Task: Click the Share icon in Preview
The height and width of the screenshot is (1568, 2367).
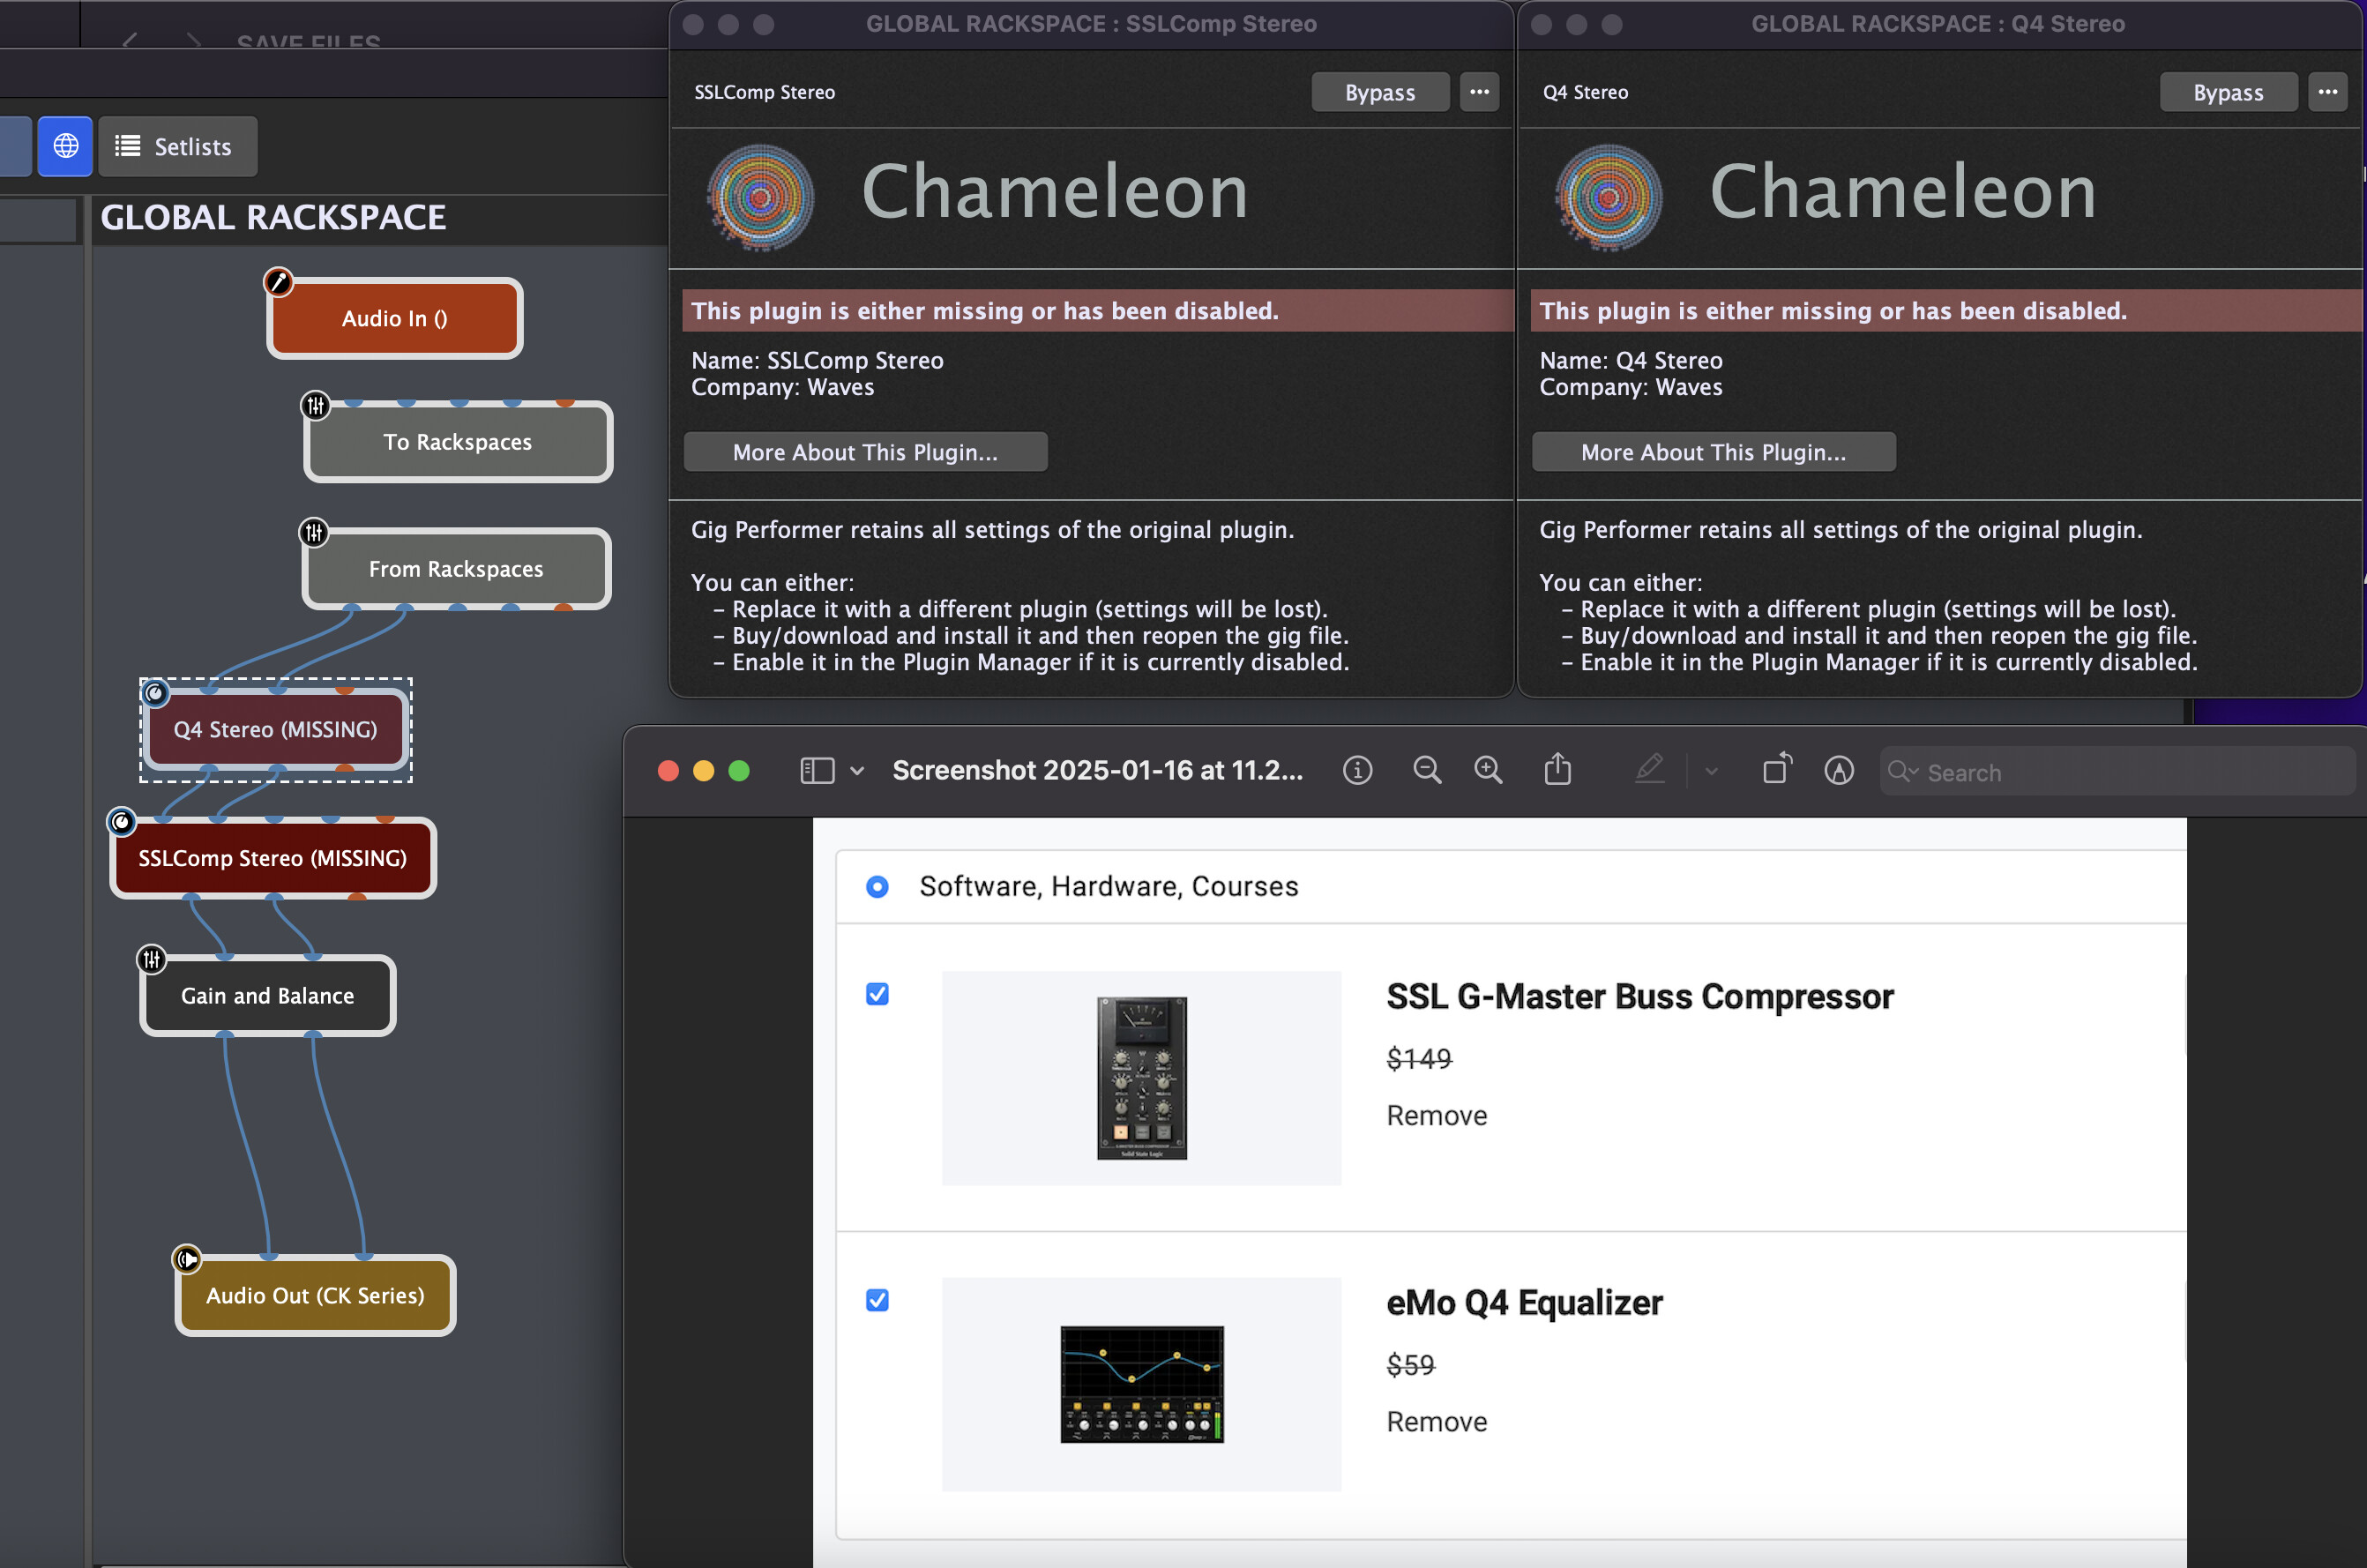Action: [x=1557, y=770]
